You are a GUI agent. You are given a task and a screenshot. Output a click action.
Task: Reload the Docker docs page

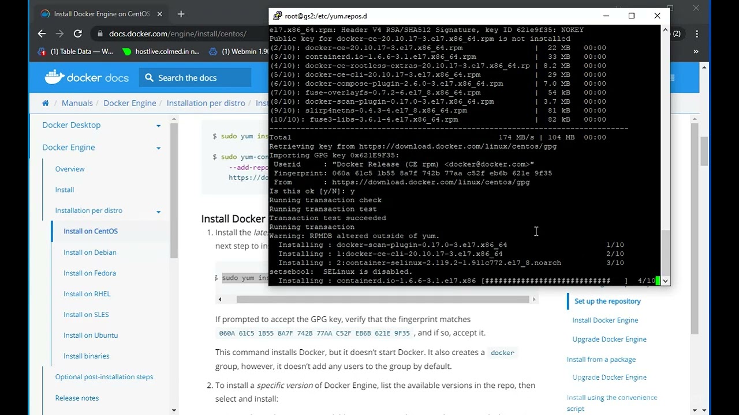78,33
